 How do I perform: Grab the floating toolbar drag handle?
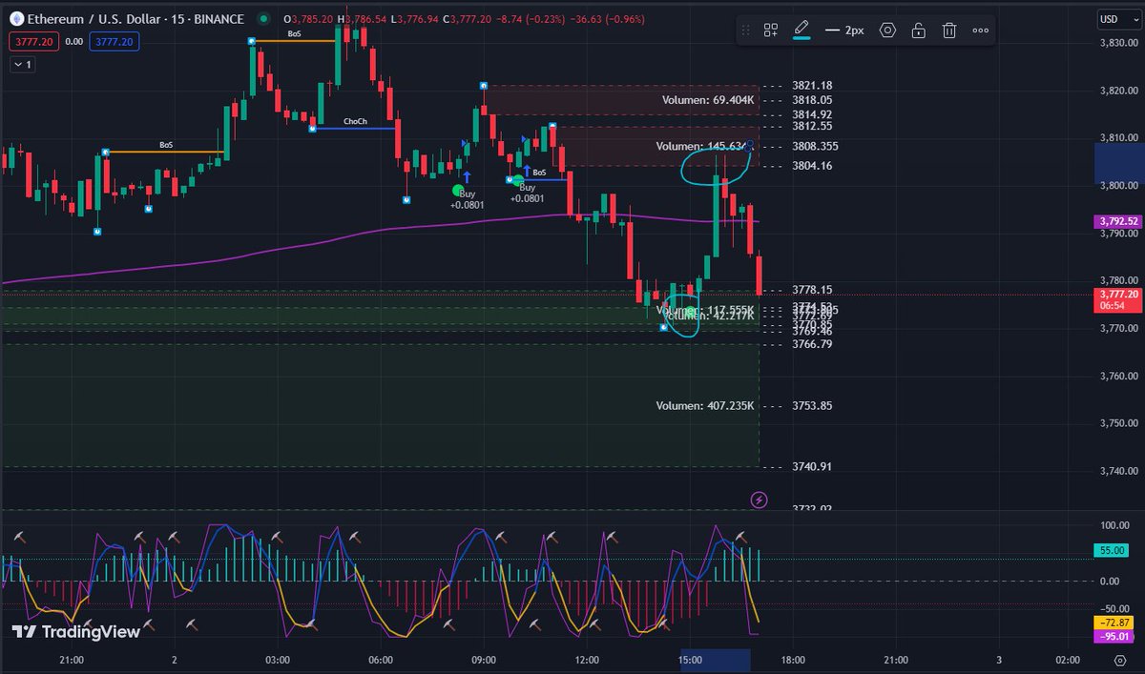[746, 31]
